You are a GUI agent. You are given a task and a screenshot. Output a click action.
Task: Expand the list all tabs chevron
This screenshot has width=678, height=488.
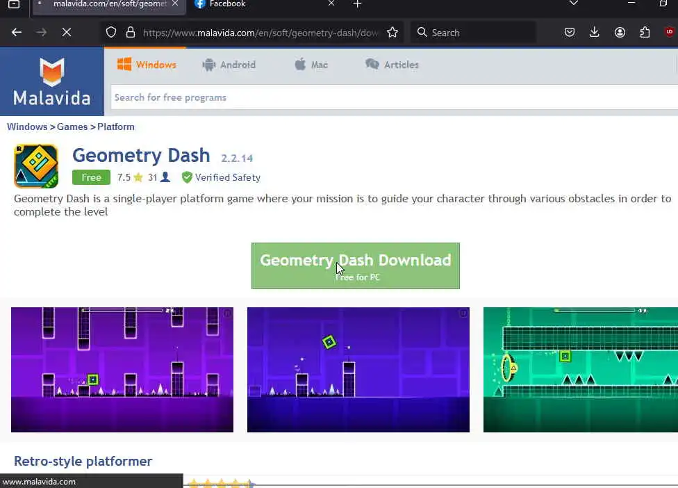[x=573, y=3]
